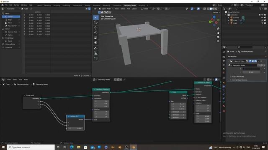Open the Window menu
The height and width of the screenshot is (150, 268).
(24, 5)
